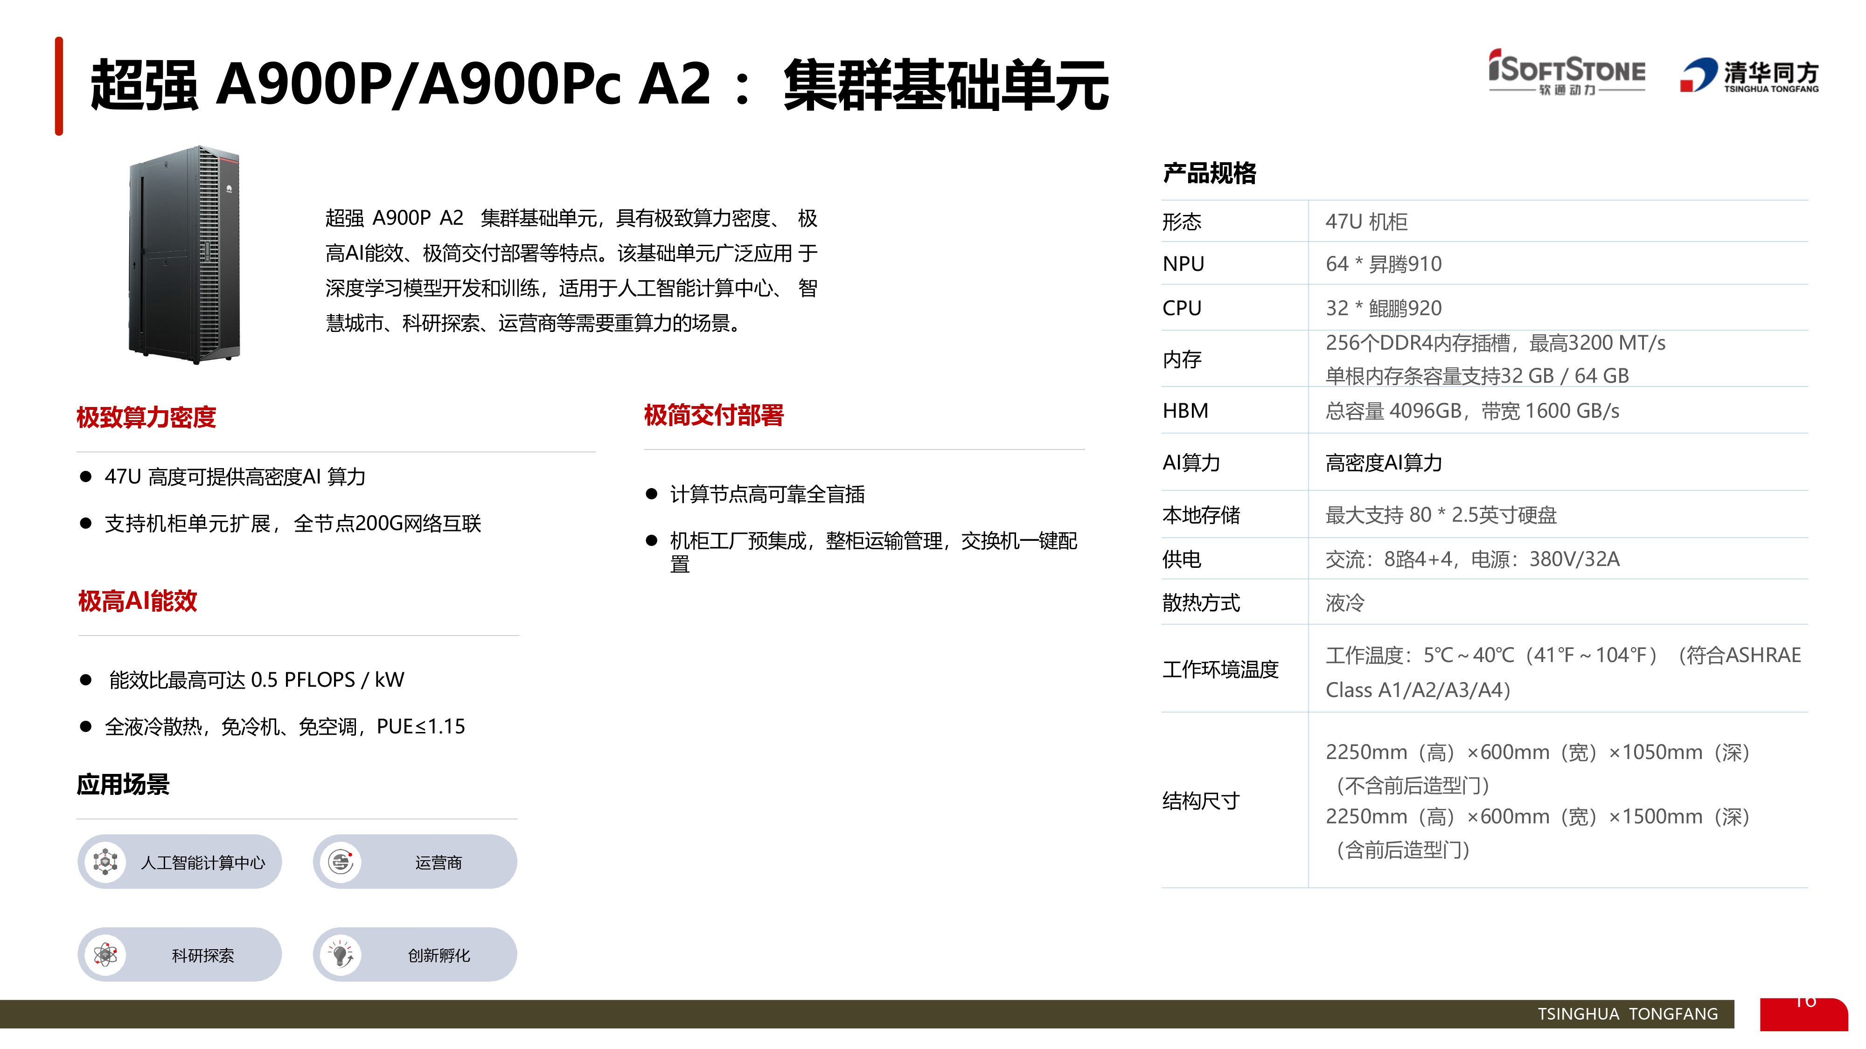Click the 极高AI能效 red heading
1866x1049 pixels.
(x=138, y=601)
